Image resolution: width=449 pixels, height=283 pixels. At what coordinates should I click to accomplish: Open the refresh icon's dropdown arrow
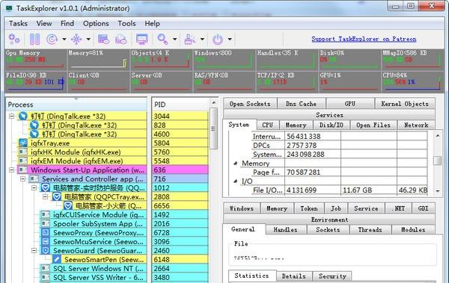click(64, 39)
